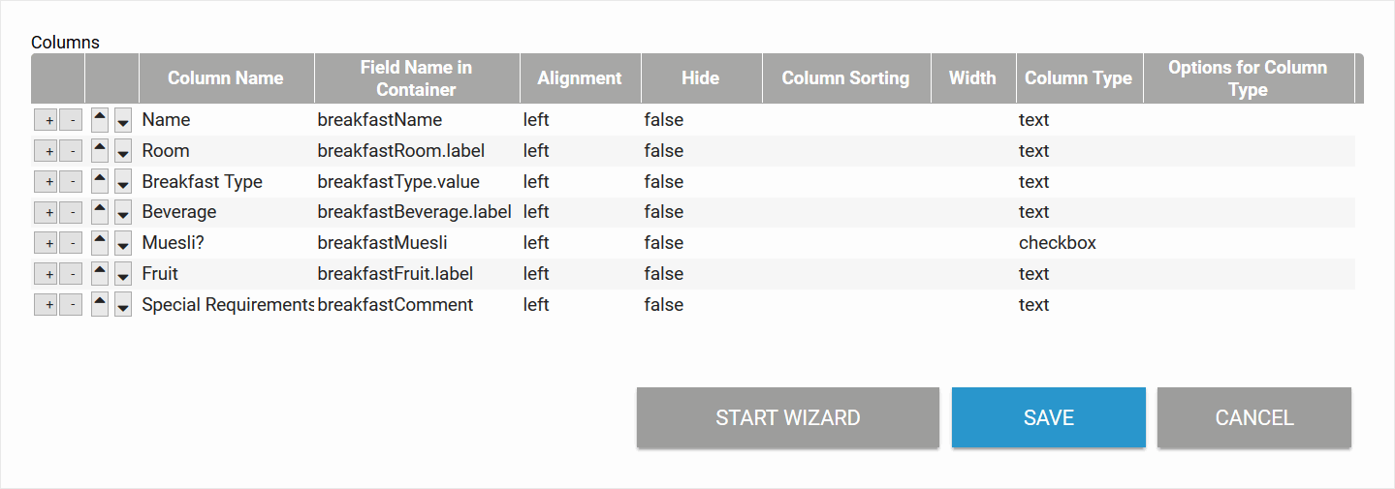Move the Special Requirements row up
Screen dimensions: 1395x489
pos(100,305)
